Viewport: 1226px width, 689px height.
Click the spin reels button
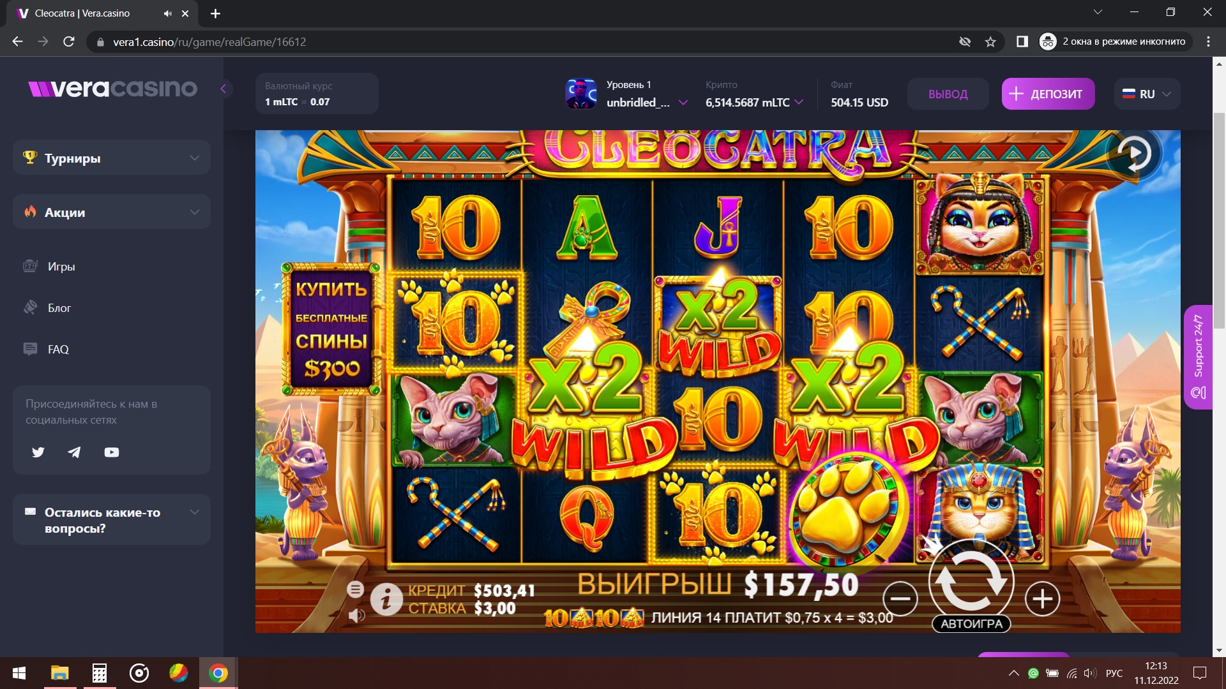pyautogui.click(x=971, y=581)
